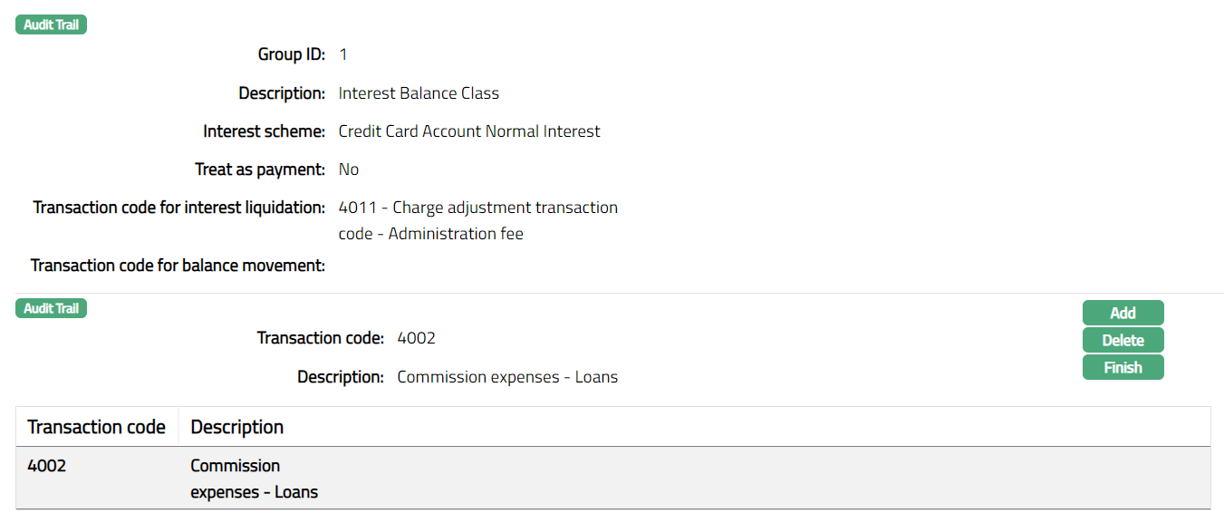
Task: Click Transaction code for balance movement label
Action: click(178, 266)
